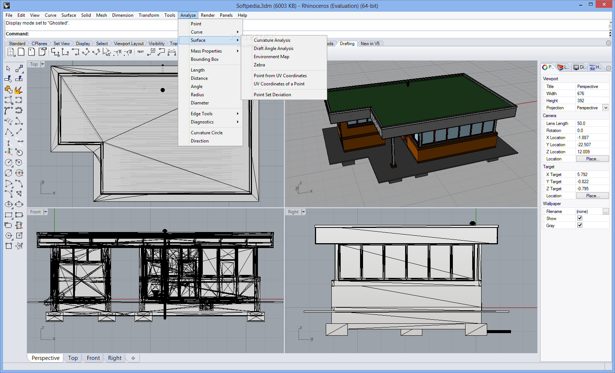This screenshot has height=373, width=615.
Task: Expand the Diagnostics submenu
Action: point(211,122)
